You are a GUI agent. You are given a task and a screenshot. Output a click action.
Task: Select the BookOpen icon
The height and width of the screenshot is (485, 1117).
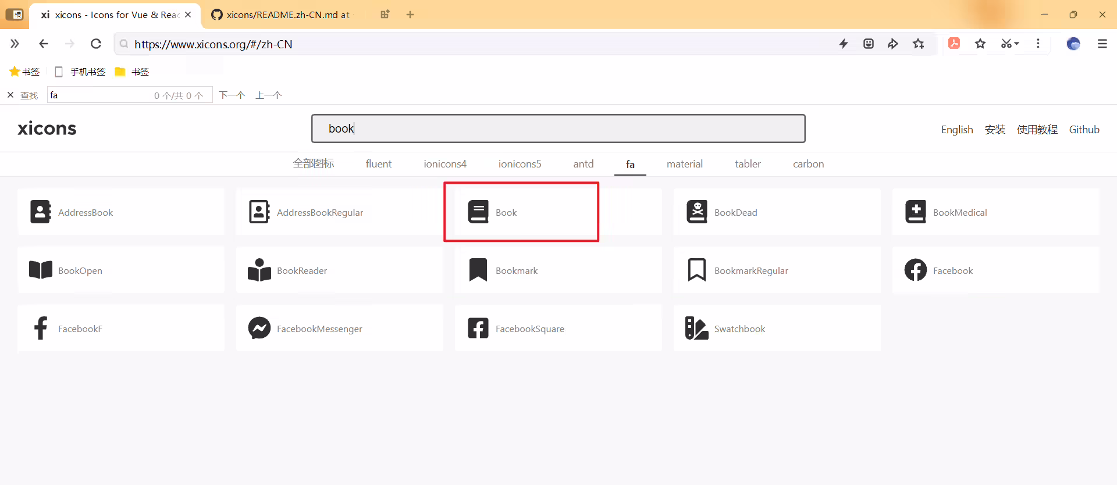coord(41,270)
